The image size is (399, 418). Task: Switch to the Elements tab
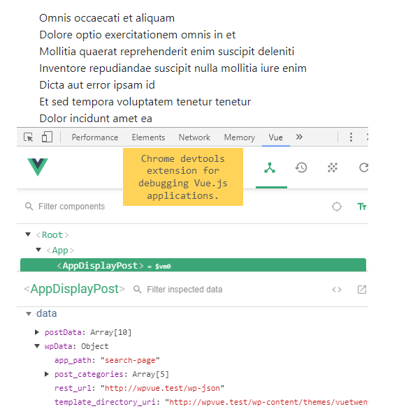click(x=148, y=137)
